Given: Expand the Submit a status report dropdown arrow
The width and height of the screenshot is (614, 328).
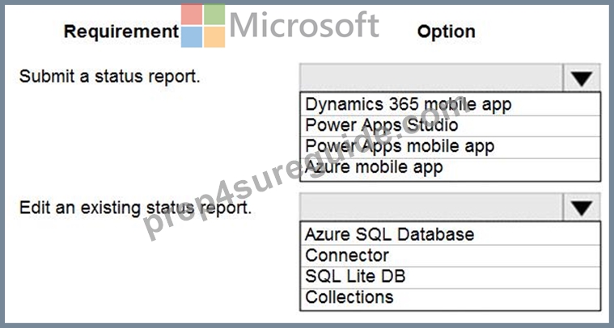Looking at the screenshot, I should coord(581,78).
